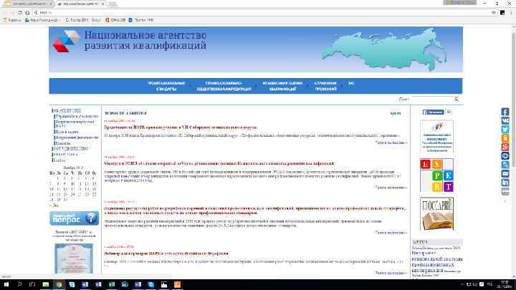Click the search magnifier icon

point(457,99)
